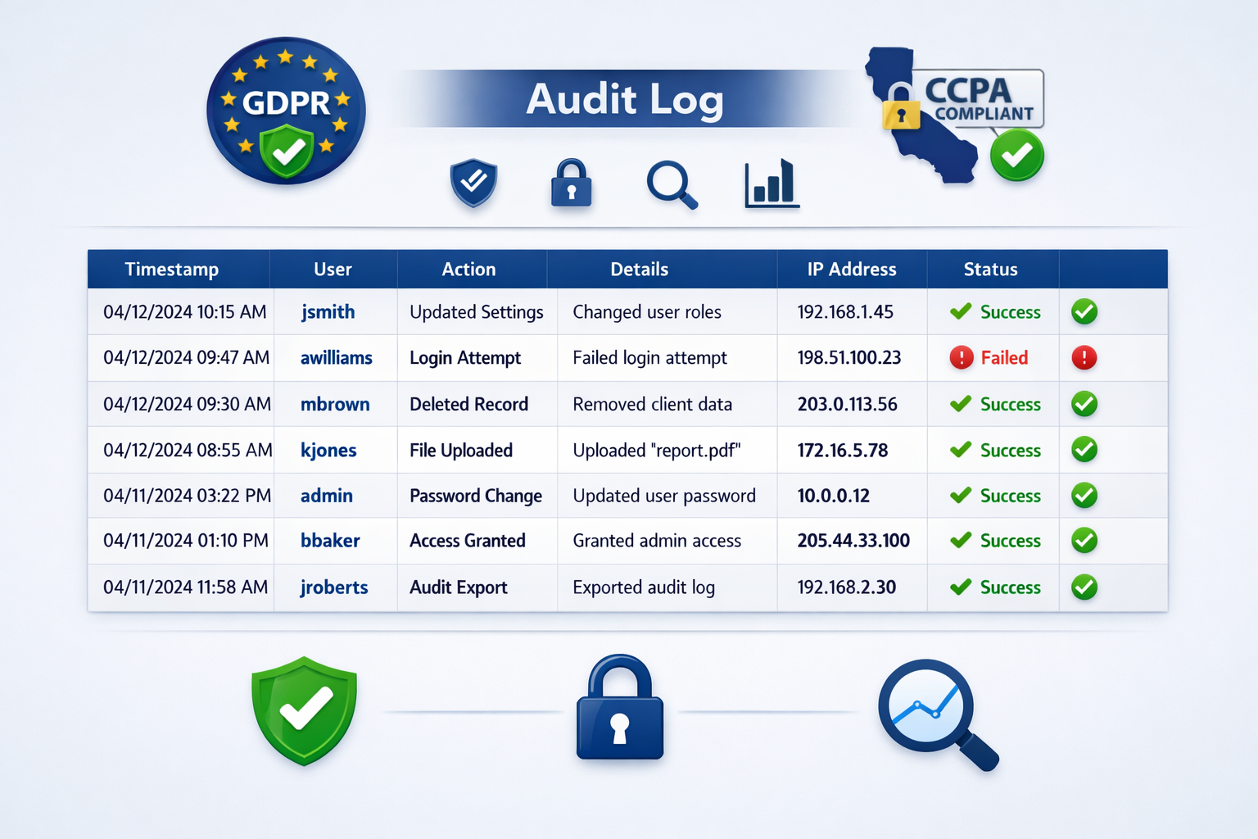Toggle the success check on mbrown Deleted Record row
The width and height of the screenshot is (1258, 839).
tap(1084, 404)
